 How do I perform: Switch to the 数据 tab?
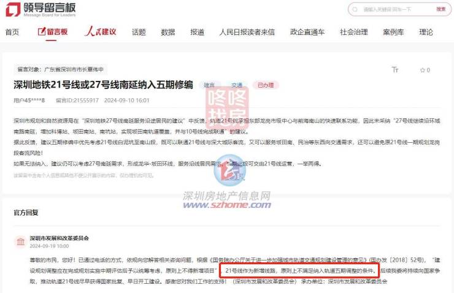[168, 32]
